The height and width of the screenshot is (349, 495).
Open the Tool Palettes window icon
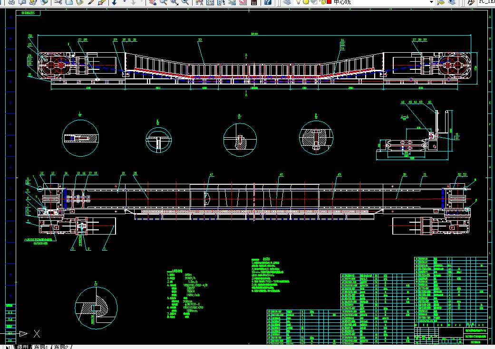pyautogui.click(x=221, y=2)
